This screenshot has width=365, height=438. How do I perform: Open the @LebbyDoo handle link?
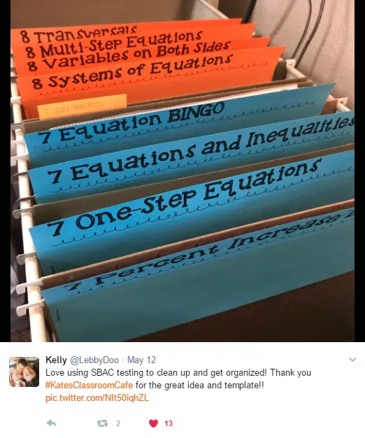[x=94, y=360]
